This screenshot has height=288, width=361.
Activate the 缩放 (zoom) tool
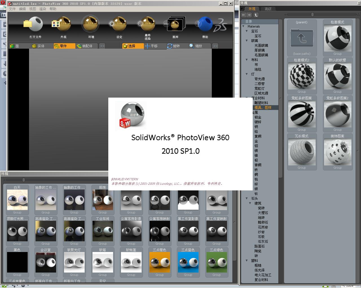(200, 46)
